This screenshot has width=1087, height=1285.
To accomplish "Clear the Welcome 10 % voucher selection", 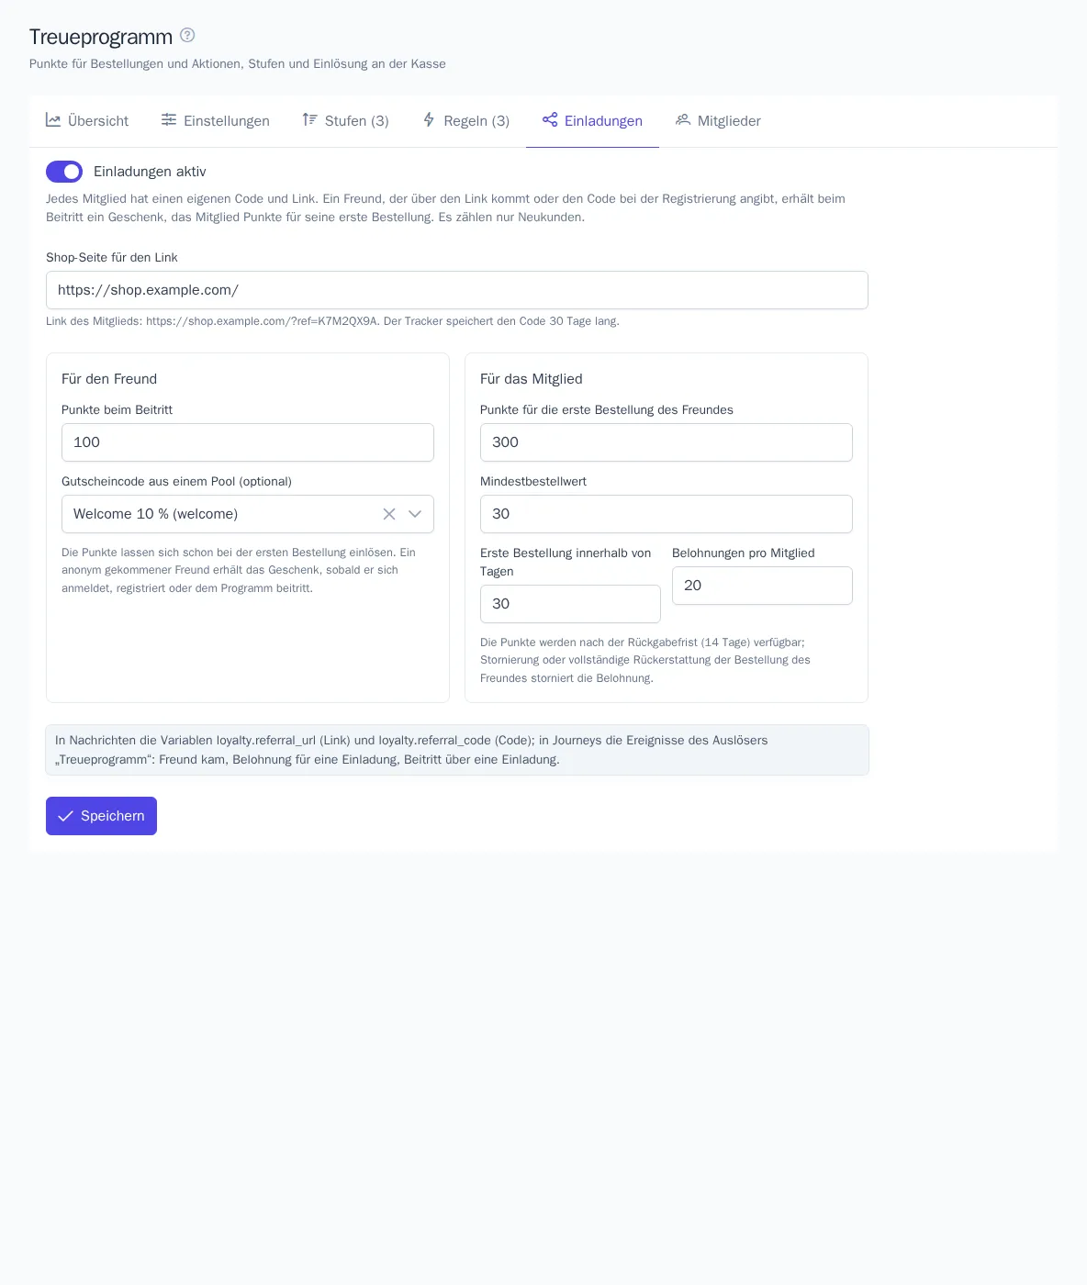I will pyautogui.click(x=389, y=514).
